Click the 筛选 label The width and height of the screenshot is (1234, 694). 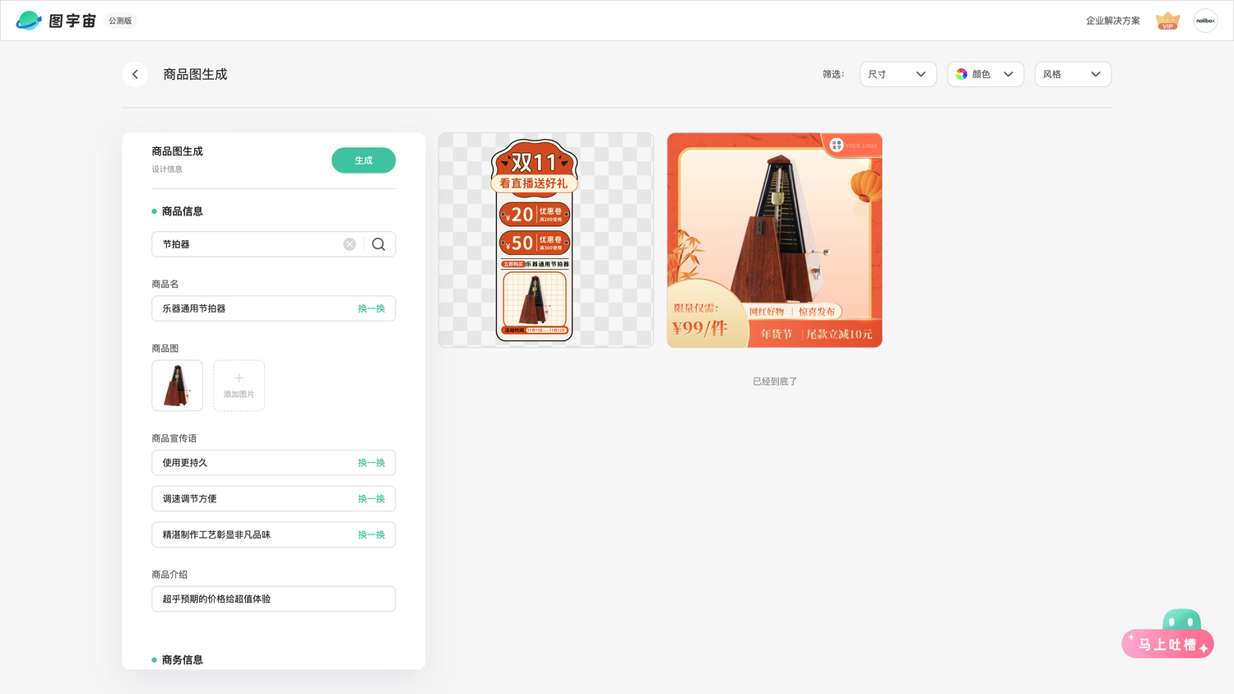pos(833,74)
